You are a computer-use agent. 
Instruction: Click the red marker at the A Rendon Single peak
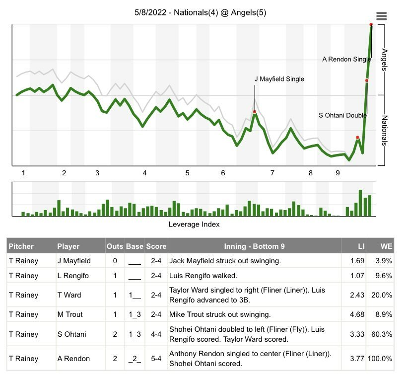coord(371,24)
